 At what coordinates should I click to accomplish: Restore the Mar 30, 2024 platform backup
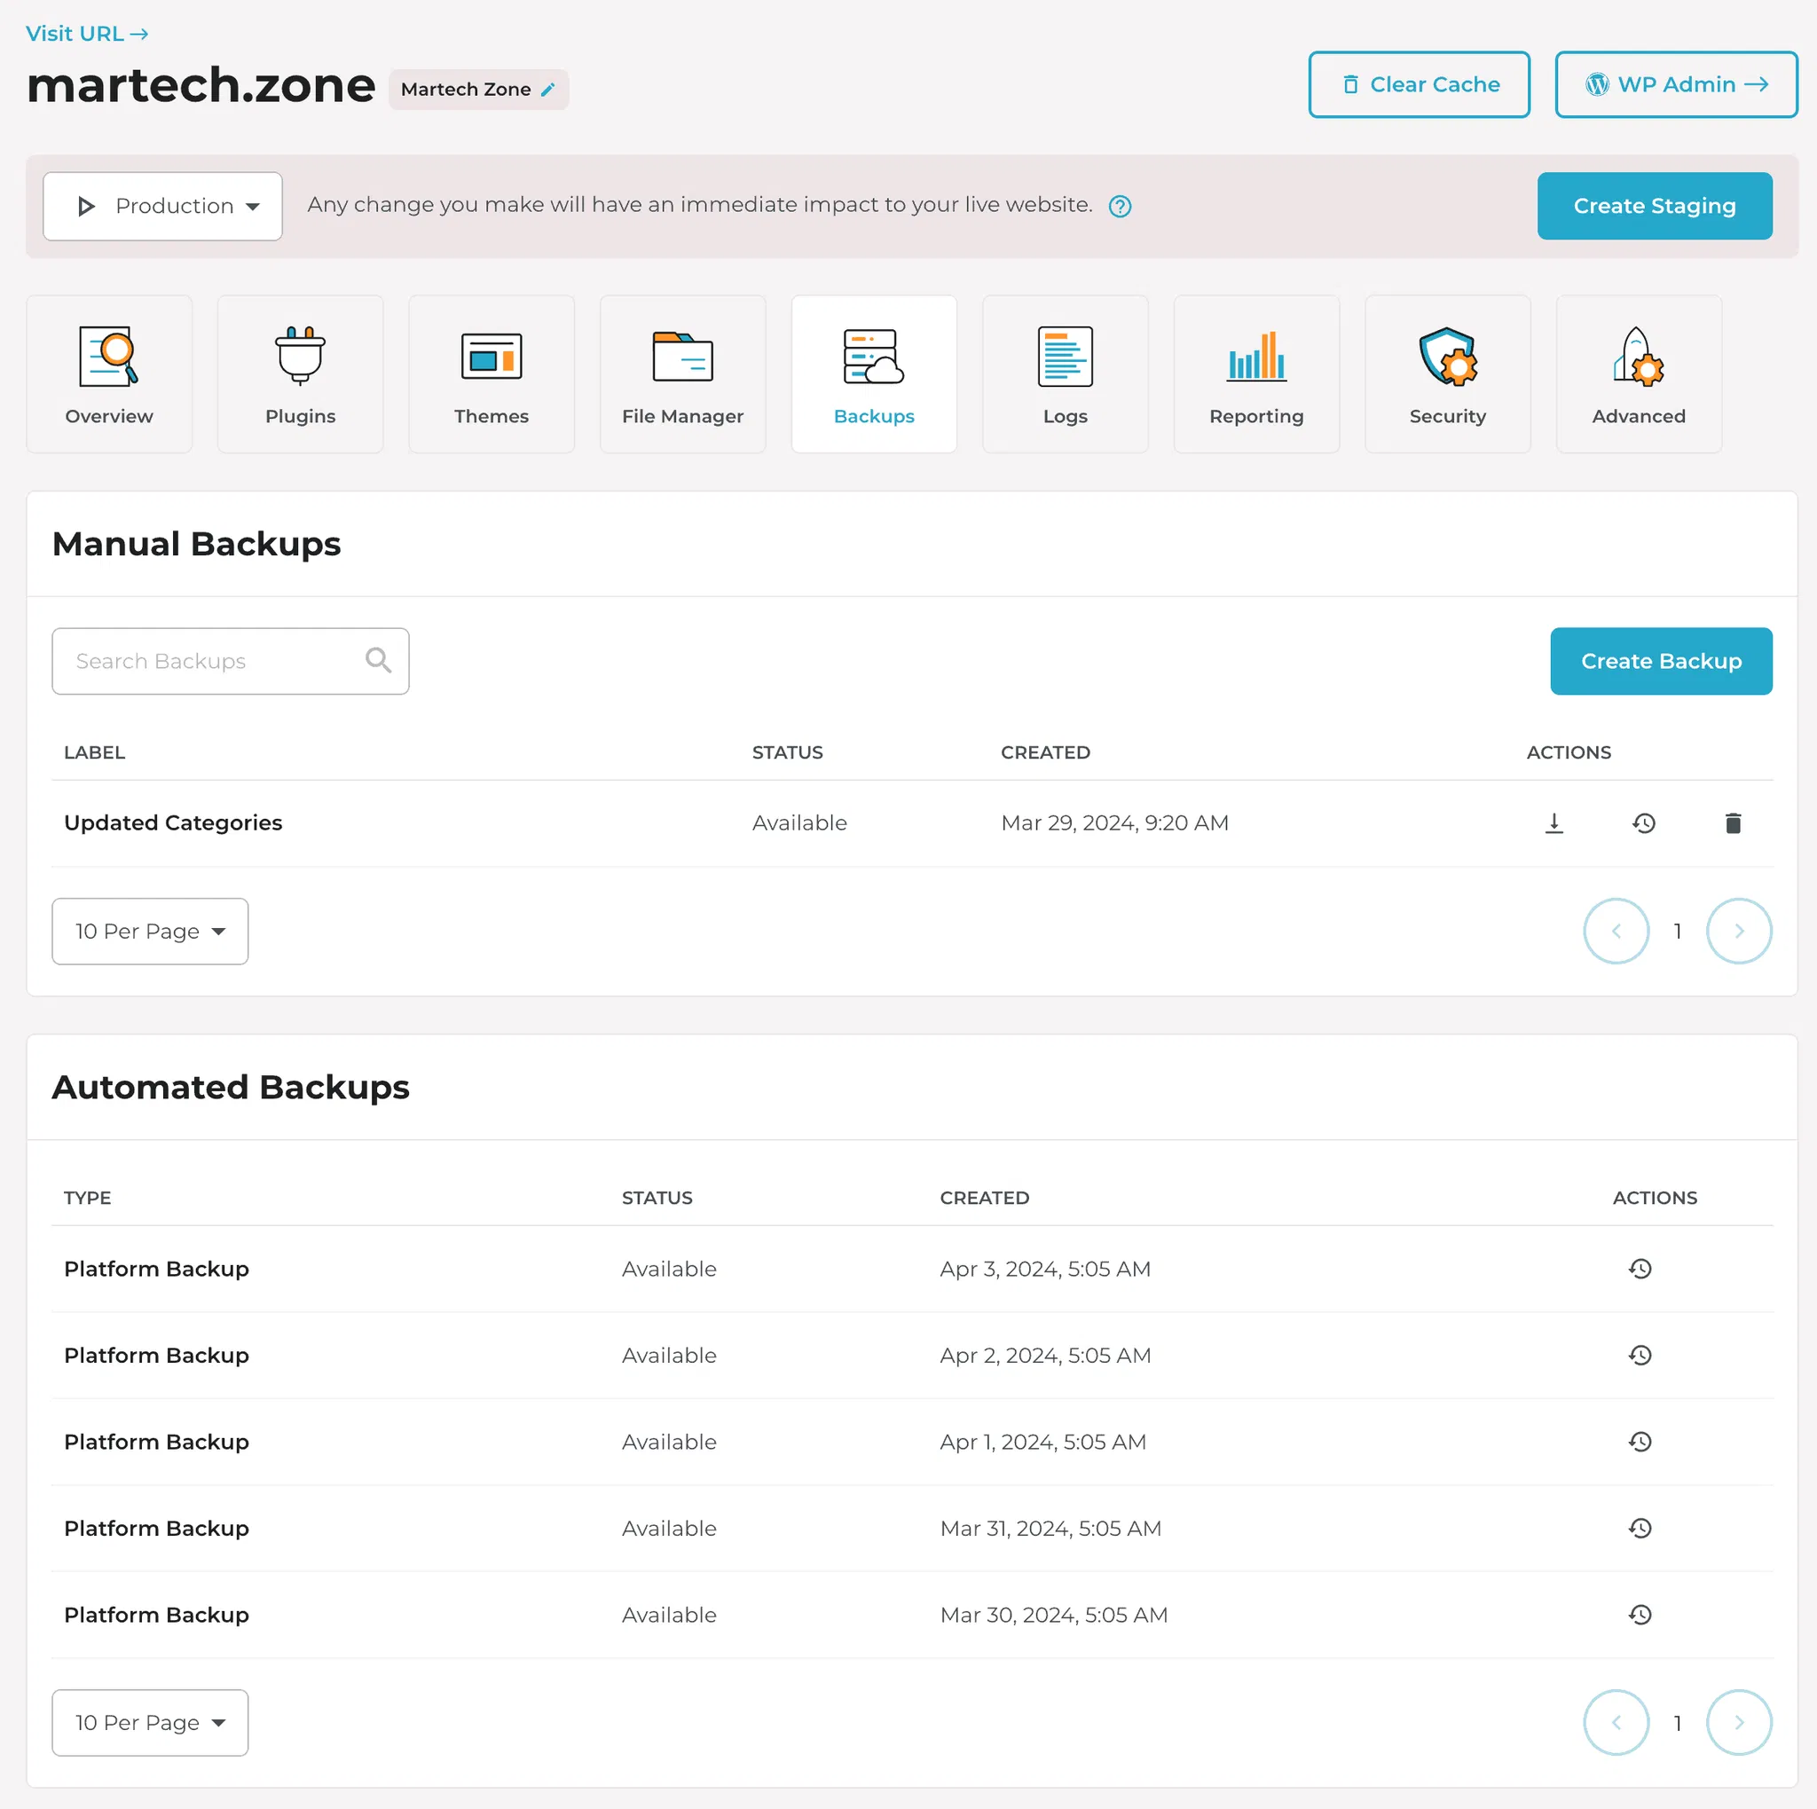click(x=1640, y=1615)
